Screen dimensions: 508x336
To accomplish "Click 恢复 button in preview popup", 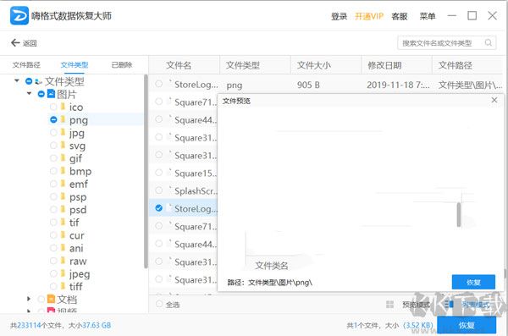I will tap(473, 282).
